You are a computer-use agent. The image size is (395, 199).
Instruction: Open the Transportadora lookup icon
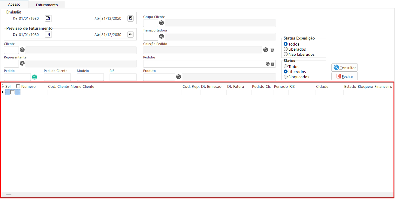click(161, 36)
